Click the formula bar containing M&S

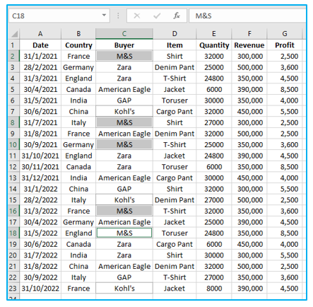tap(247, 16)
